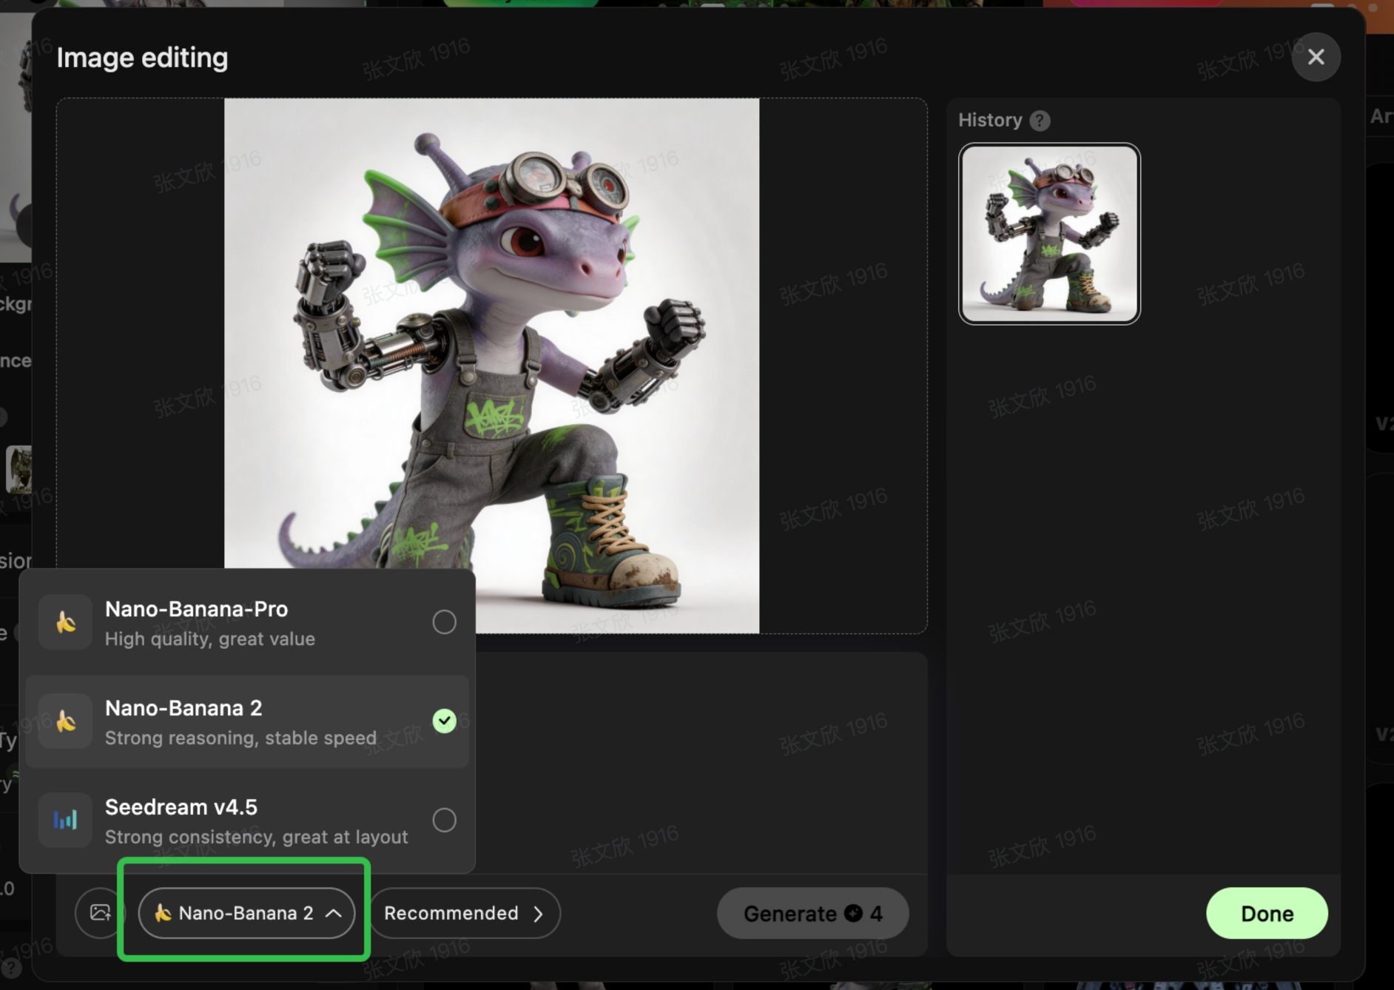Image resolution: width=1394 pixels, height=990 pixels.
Task: Click the large dragon preview image
Action: [x=491, y=333]
